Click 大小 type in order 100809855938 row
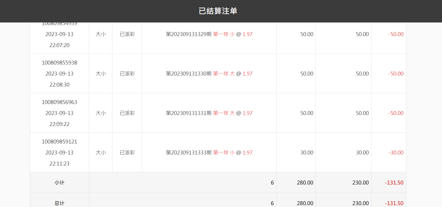442x207 pixels. (x=101, y=74)
